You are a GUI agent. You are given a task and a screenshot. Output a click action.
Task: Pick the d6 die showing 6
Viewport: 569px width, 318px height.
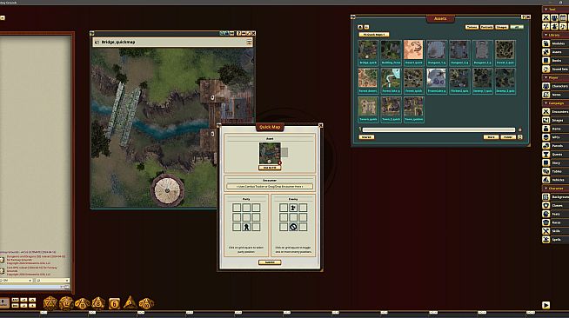point(114,303)
